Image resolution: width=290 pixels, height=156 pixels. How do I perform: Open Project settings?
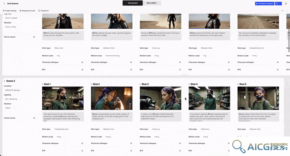(10, 11)
